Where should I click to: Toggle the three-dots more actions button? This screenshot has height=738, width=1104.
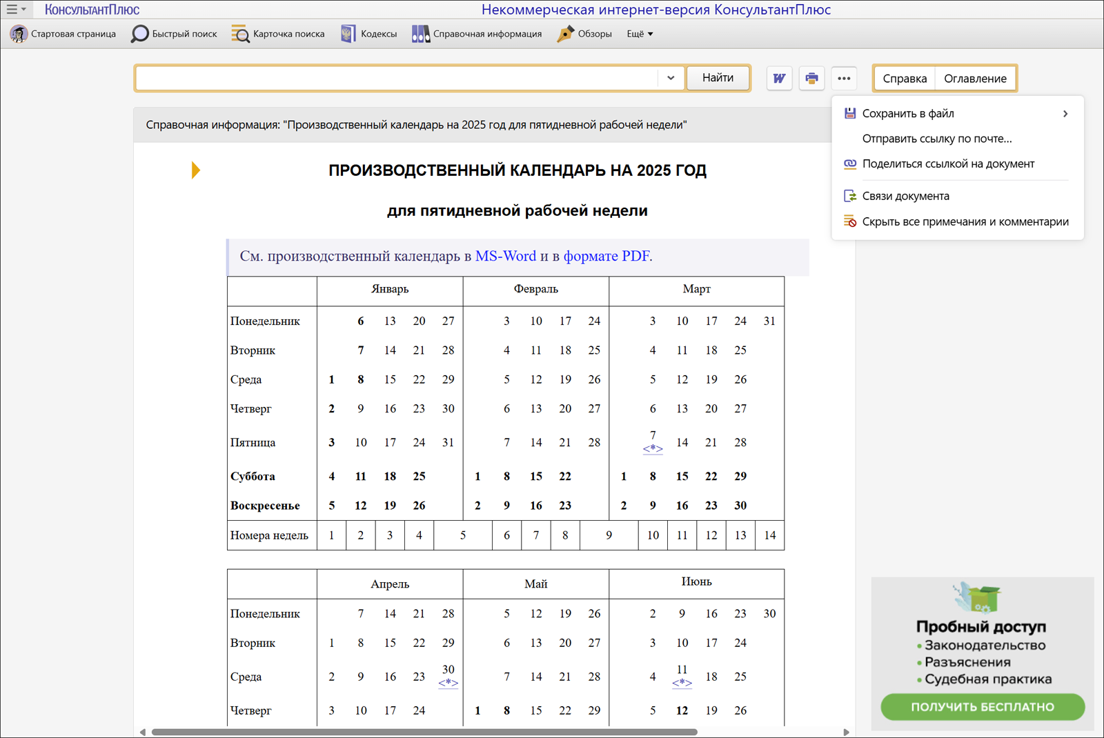point(844,79)
